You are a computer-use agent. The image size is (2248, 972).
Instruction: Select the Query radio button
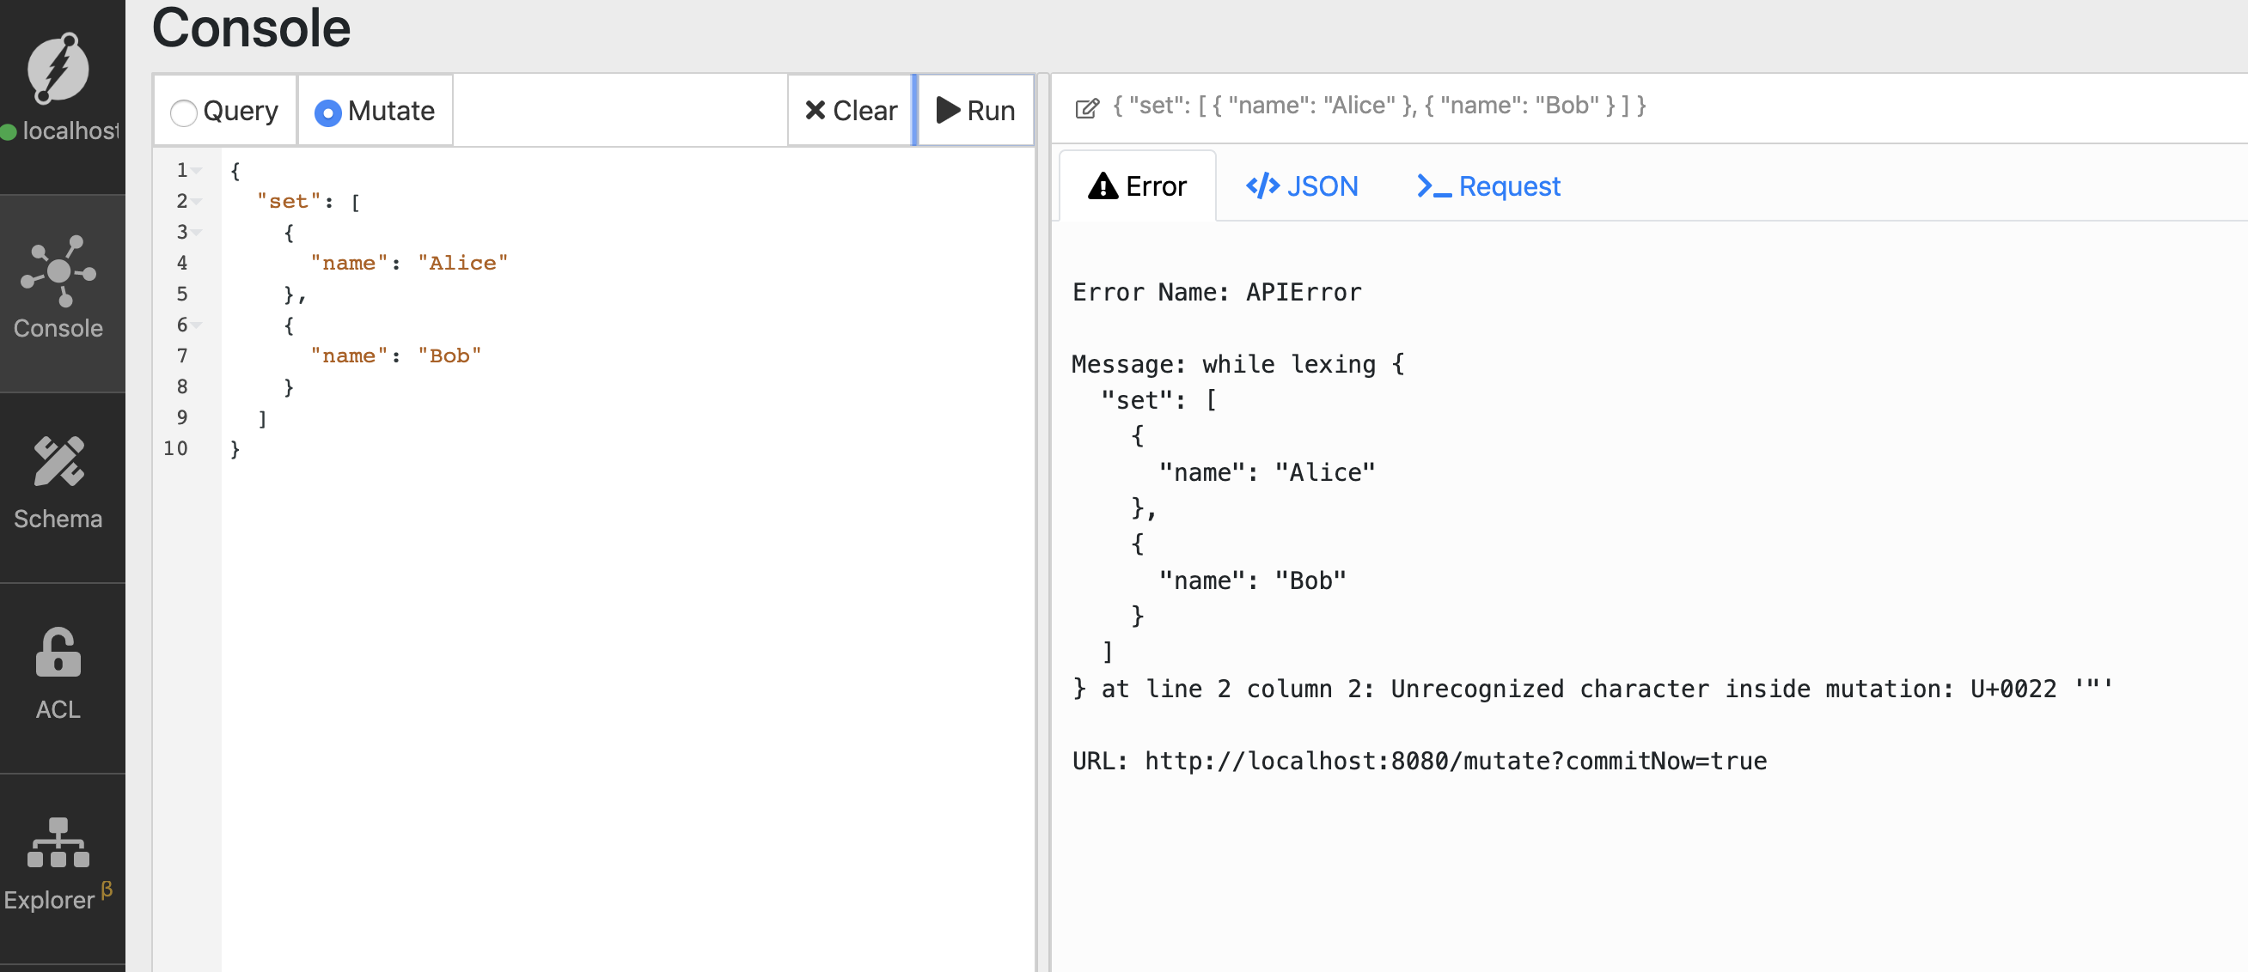pyautogui.click(x=183, y=112)
